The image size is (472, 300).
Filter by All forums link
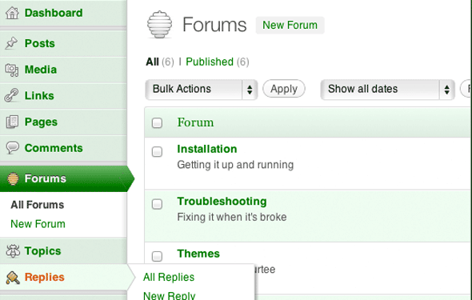coord(152,62)
